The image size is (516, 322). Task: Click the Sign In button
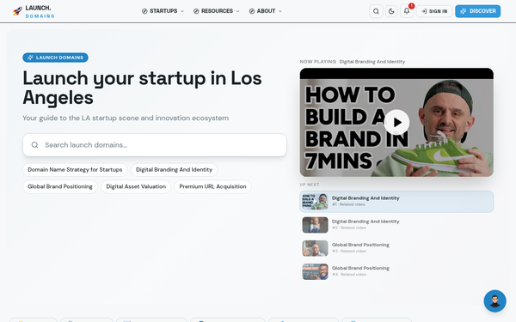434,11
